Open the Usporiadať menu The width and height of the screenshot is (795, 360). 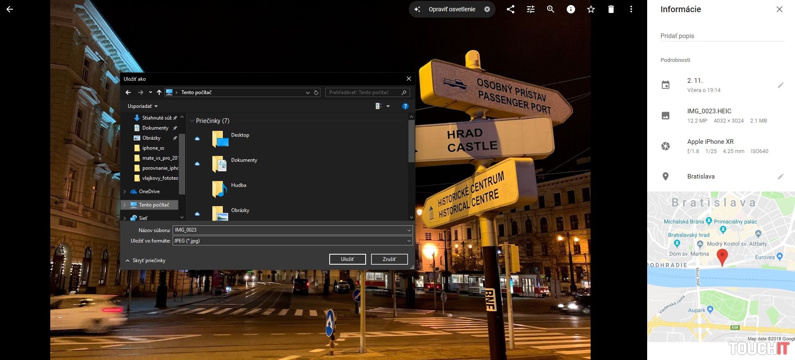click(142, 106)
